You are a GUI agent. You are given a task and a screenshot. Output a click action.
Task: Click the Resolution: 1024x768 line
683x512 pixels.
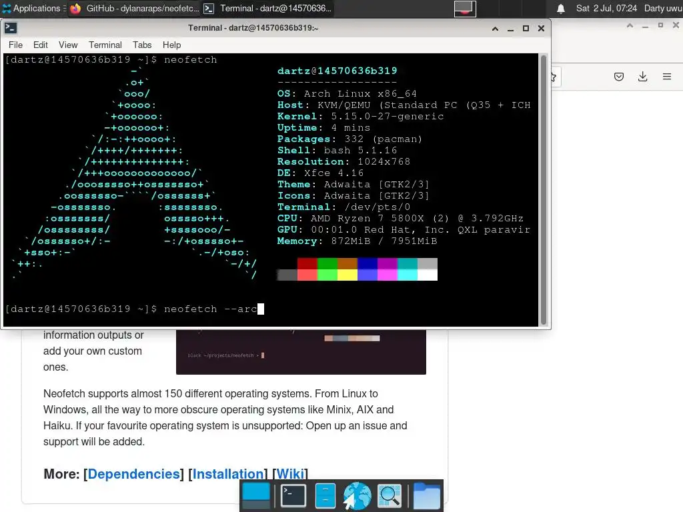[344, 161]
